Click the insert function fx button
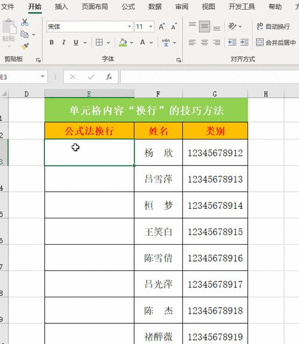Viewport: 299px width, 344px height. point(109,77)
